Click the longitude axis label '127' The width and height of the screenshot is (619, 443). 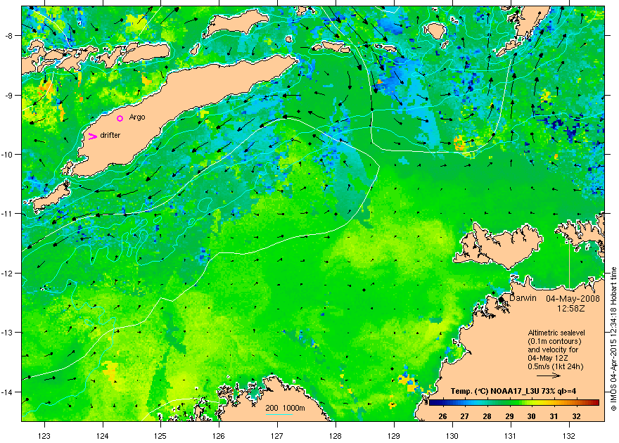click(277, 435)
